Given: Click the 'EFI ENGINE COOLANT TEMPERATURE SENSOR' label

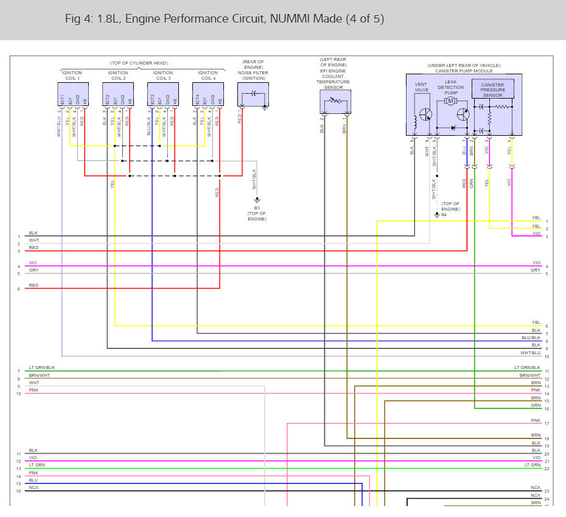Looking at the screenshot, I should coord(333,79).
